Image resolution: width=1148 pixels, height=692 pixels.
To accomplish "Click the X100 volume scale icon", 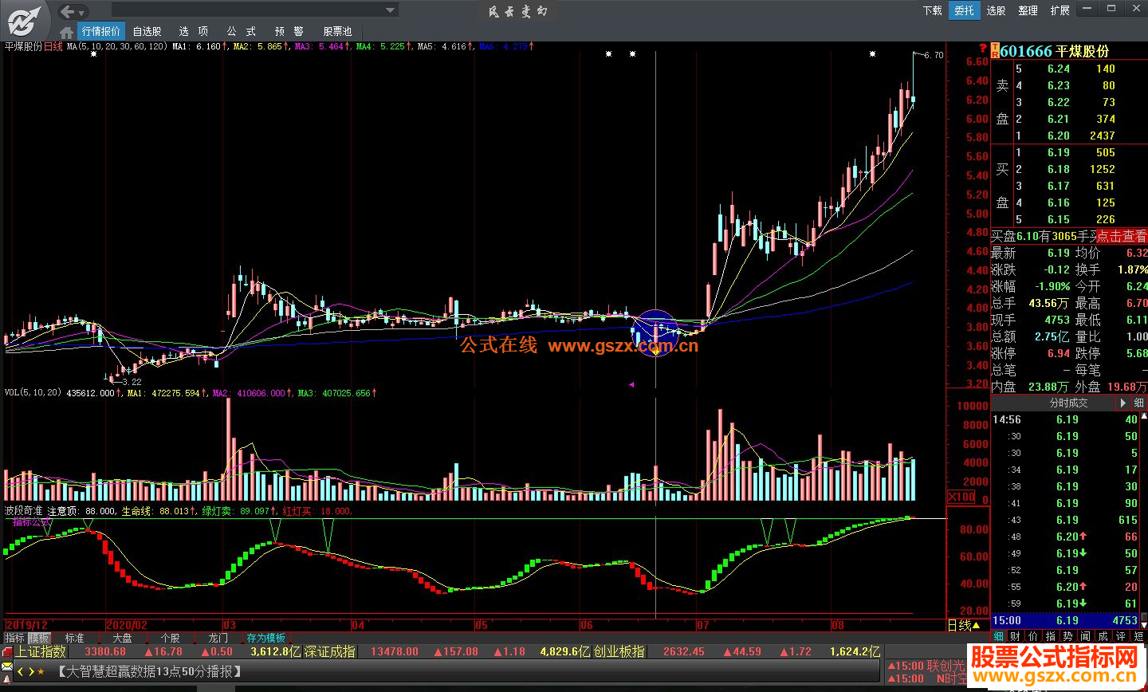I will pyautogui.click(x=960, y=497).
